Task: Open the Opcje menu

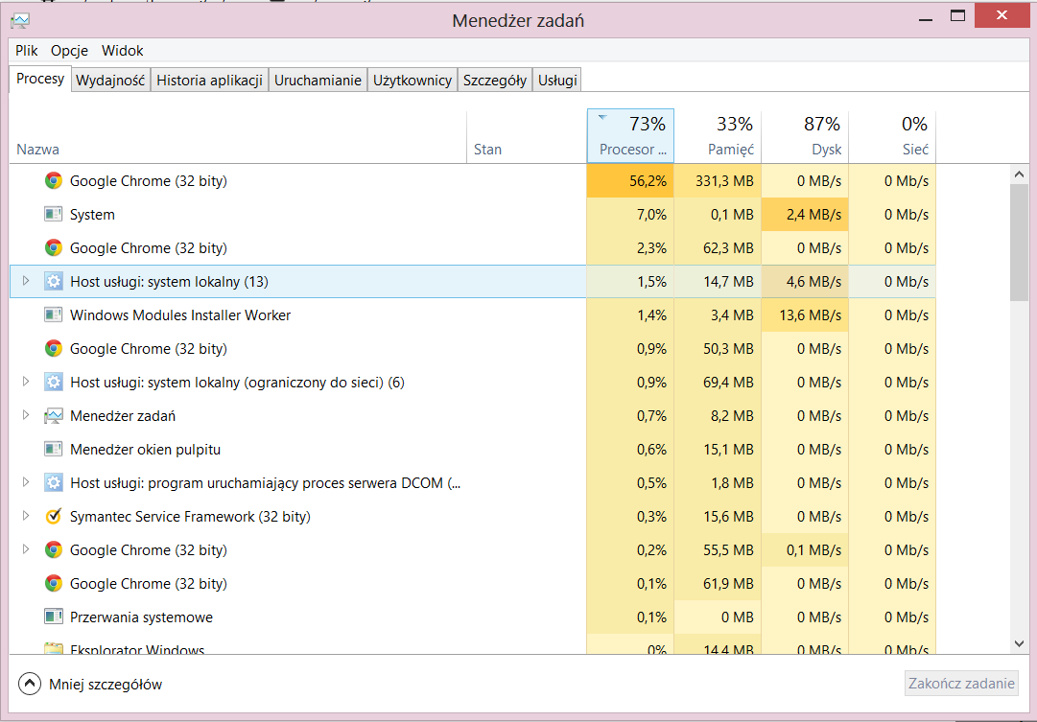Action: point(70,51)
